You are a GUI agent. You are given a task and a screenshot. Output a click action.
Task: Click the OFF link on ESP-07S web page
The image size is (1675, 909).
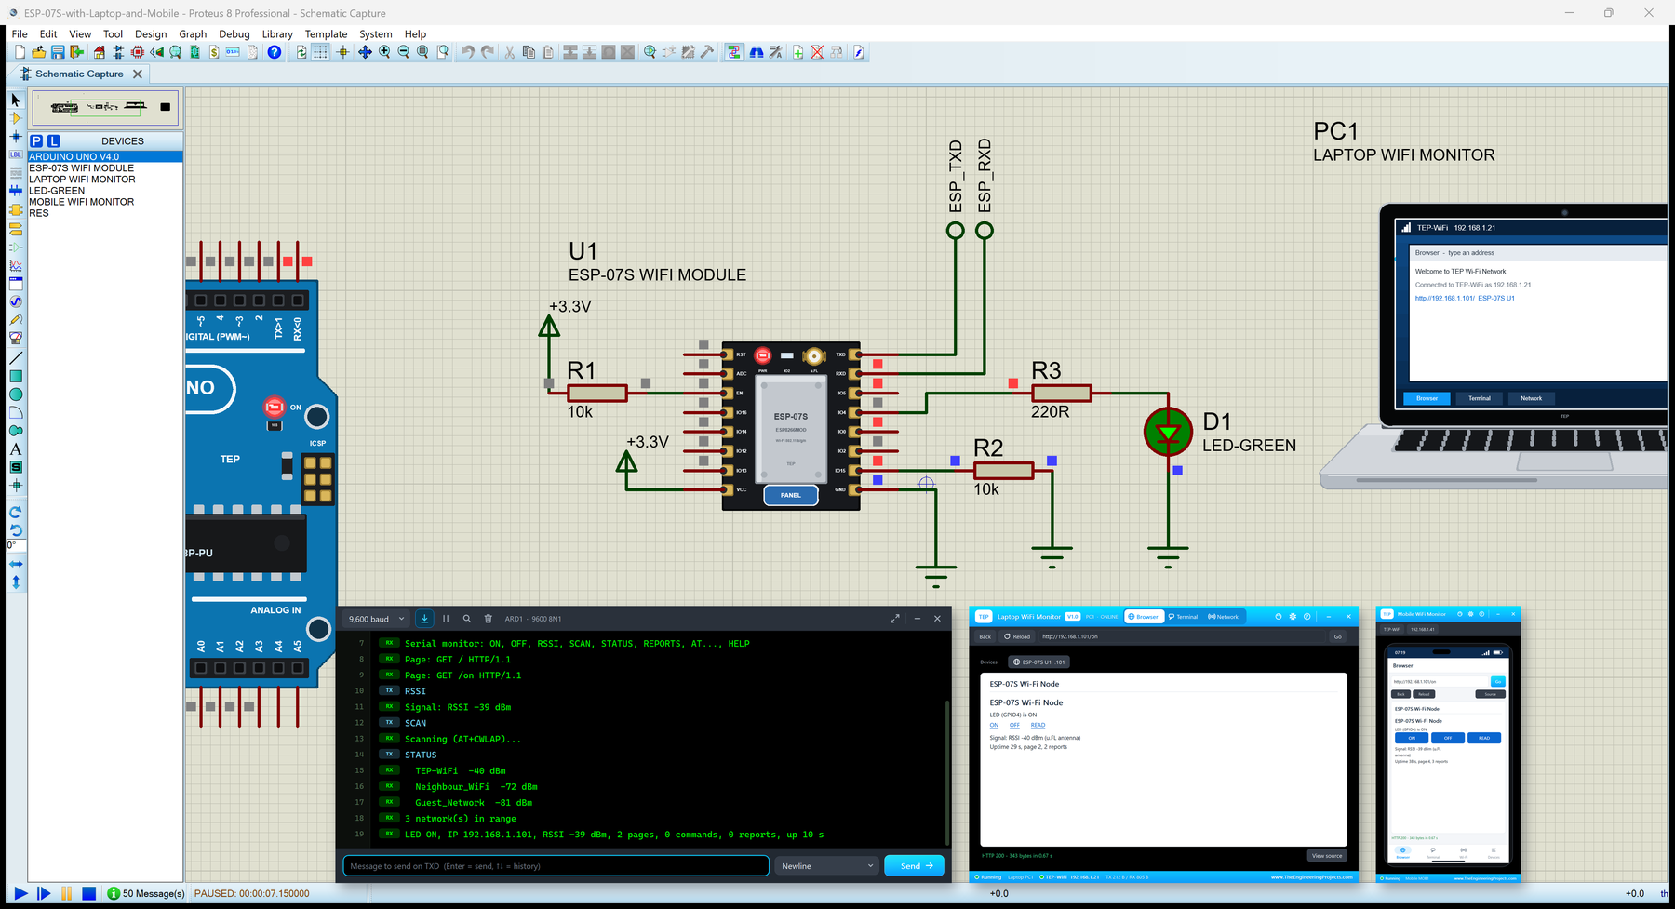click(1014, 726)
